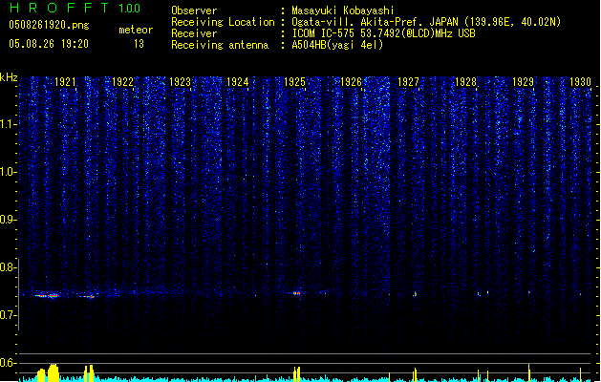Click the 1.1 kHz axis tick label
The width and height of the screenshot is (601, 382).
tap(9, 124)
